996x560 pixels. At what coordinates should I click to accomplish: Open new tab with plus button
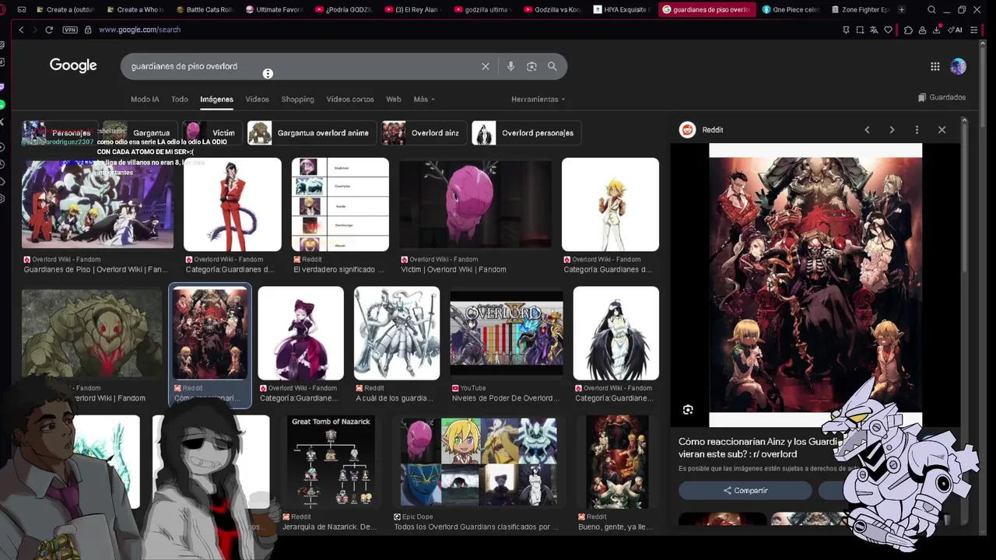pyautogui.click(x=901, y=9)
